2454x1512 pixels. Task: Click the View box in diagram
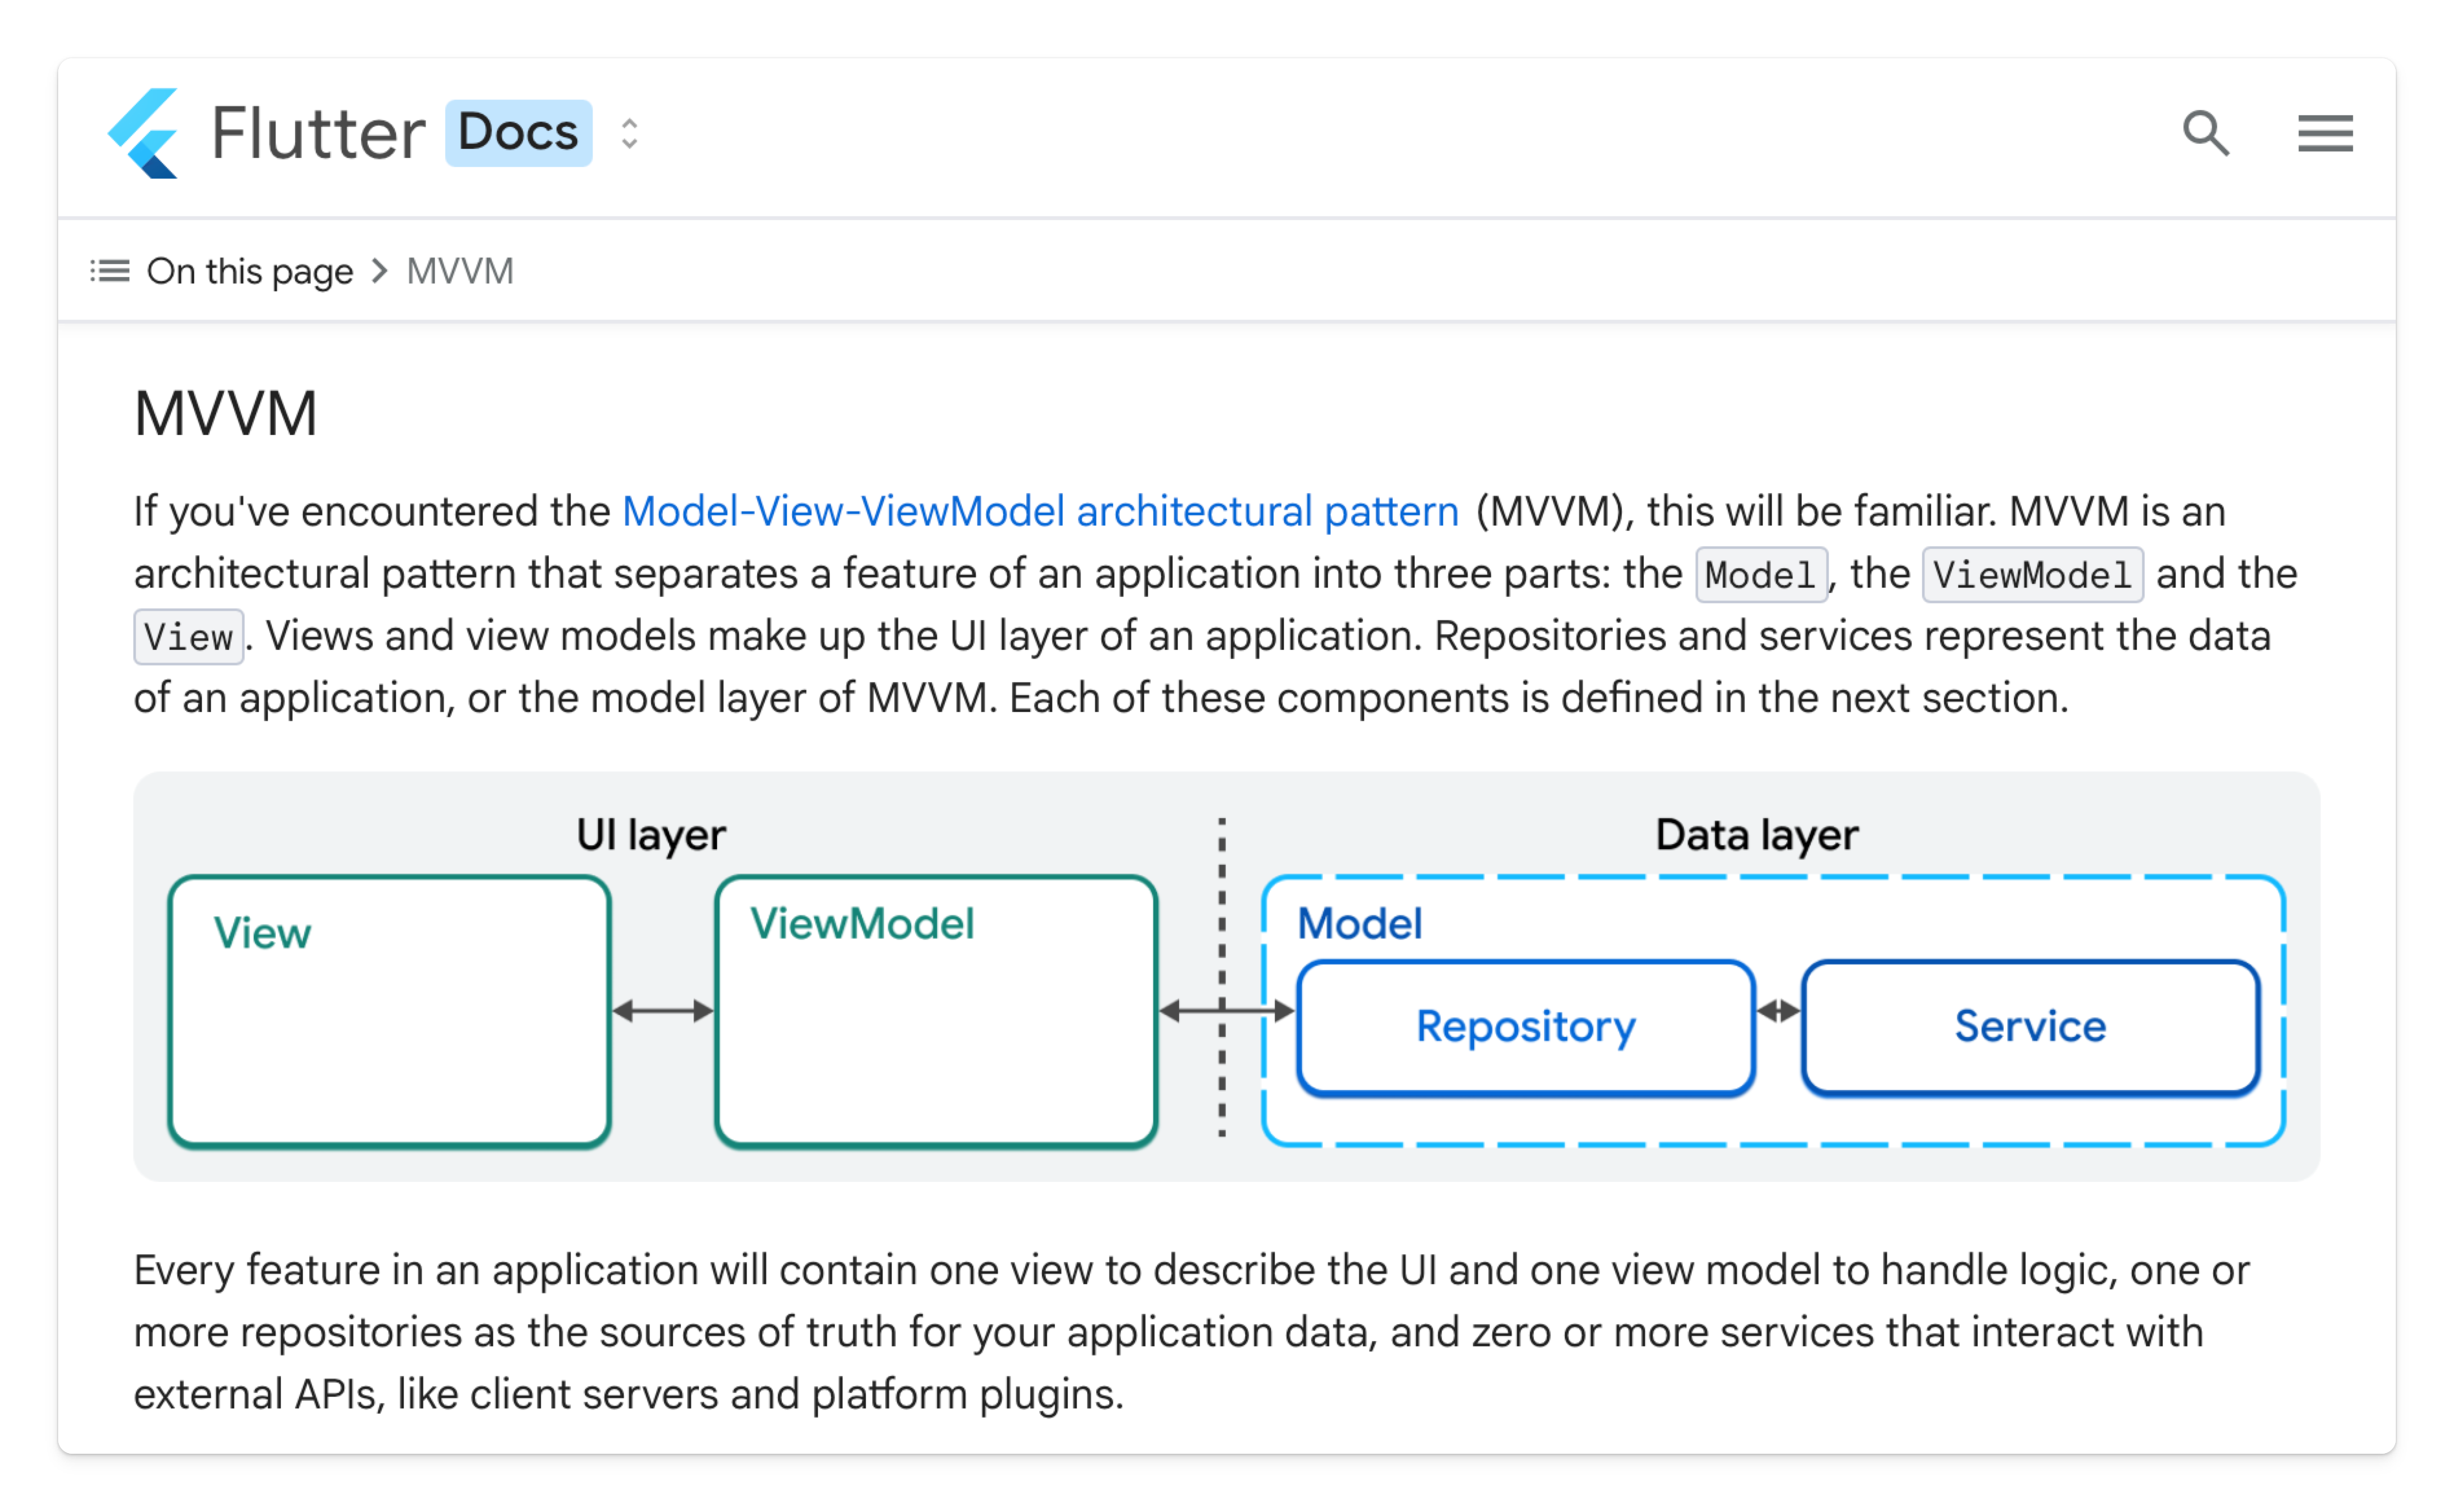tap(389, 1011)
